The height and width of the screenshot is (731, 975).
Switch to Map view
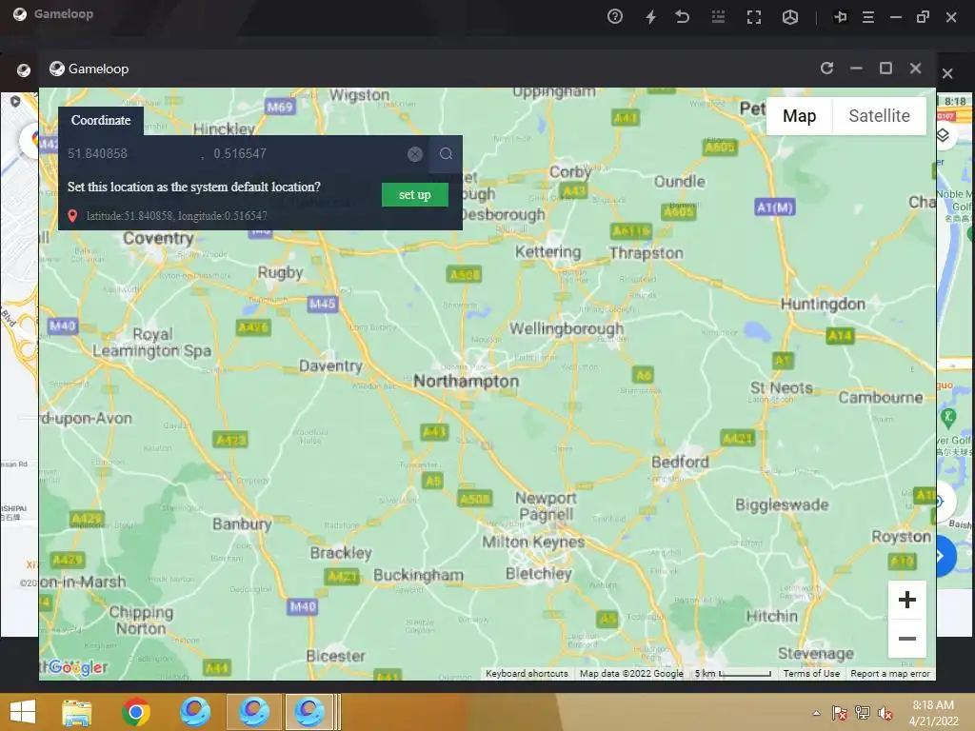799,115
